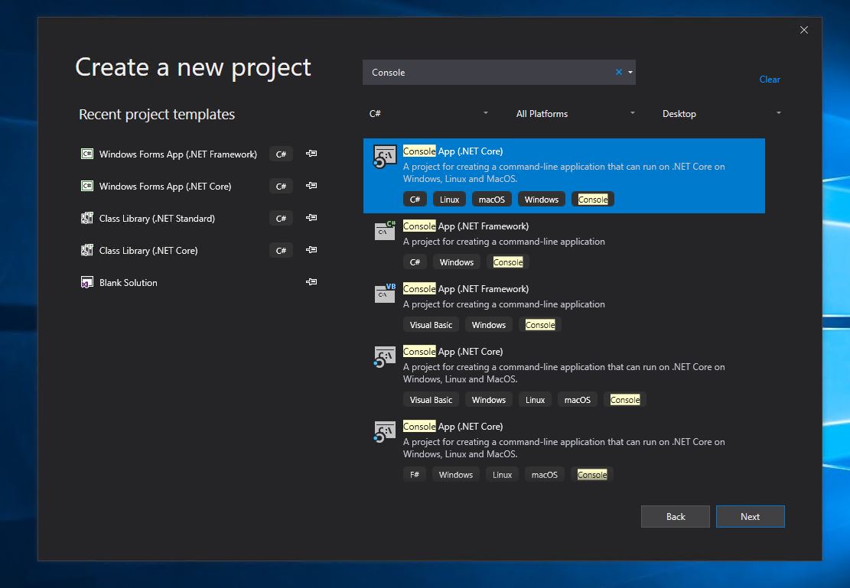This screenshot has height=588, width=850.
Task: Click the Console tag in the highlighted template
Action: coord(592,200)
